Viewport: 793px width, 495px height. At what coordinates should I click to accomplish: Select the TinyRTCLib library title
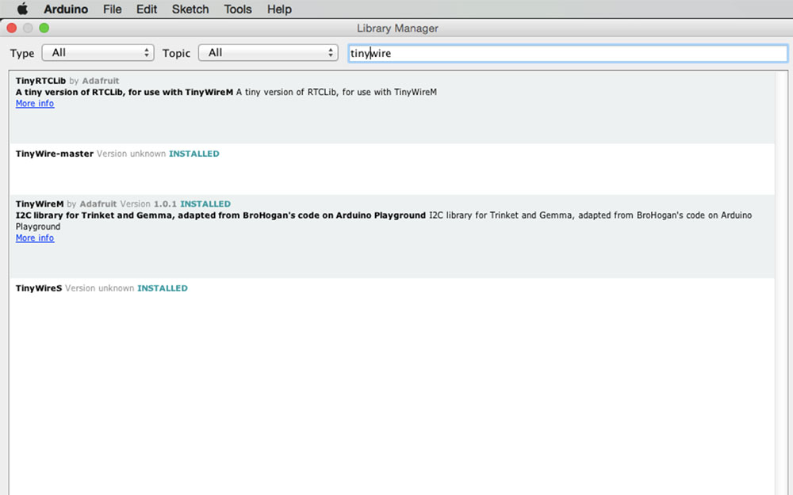[40, 81]
